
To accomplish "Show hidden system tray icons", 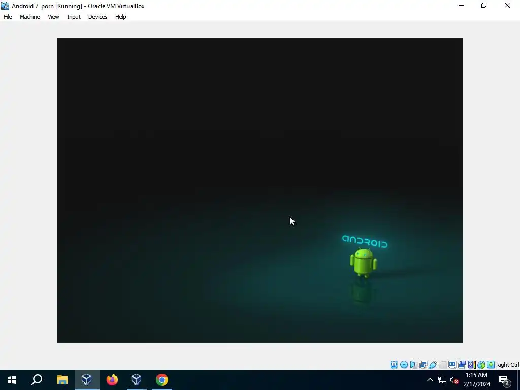I will 430,380.
